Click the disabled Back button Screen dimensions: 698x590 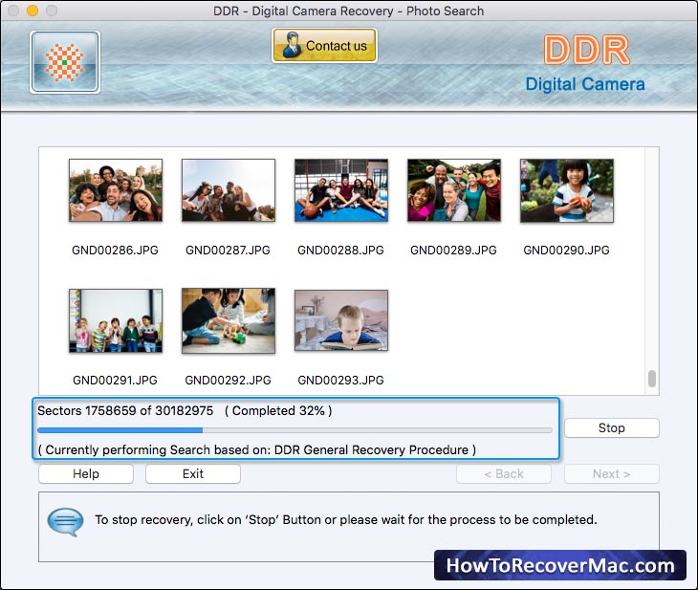(504, 473)
